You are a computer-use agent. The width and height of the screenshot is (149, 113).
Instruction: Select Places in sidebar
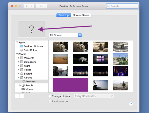(27, 70)
